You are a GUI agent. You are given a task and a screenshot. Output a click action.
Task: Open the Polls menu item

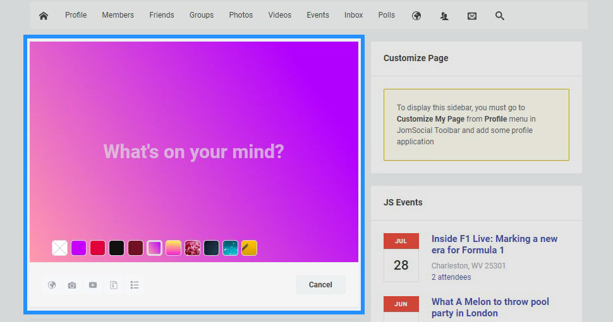coord(386,15)
